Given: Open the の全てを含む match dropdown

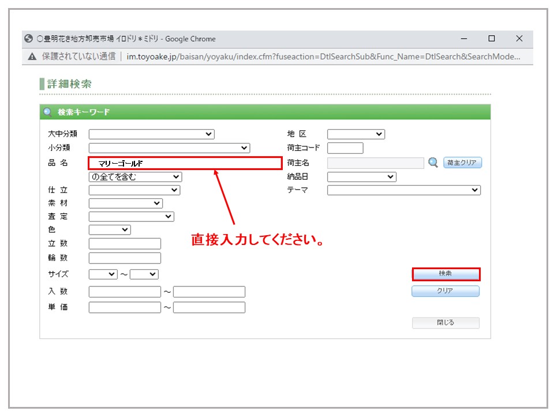Looking at the screenshot, I should point(135,177).
